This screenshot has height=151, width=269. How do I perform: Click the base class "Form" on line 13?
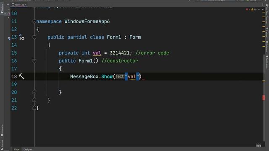pos(135,37)
